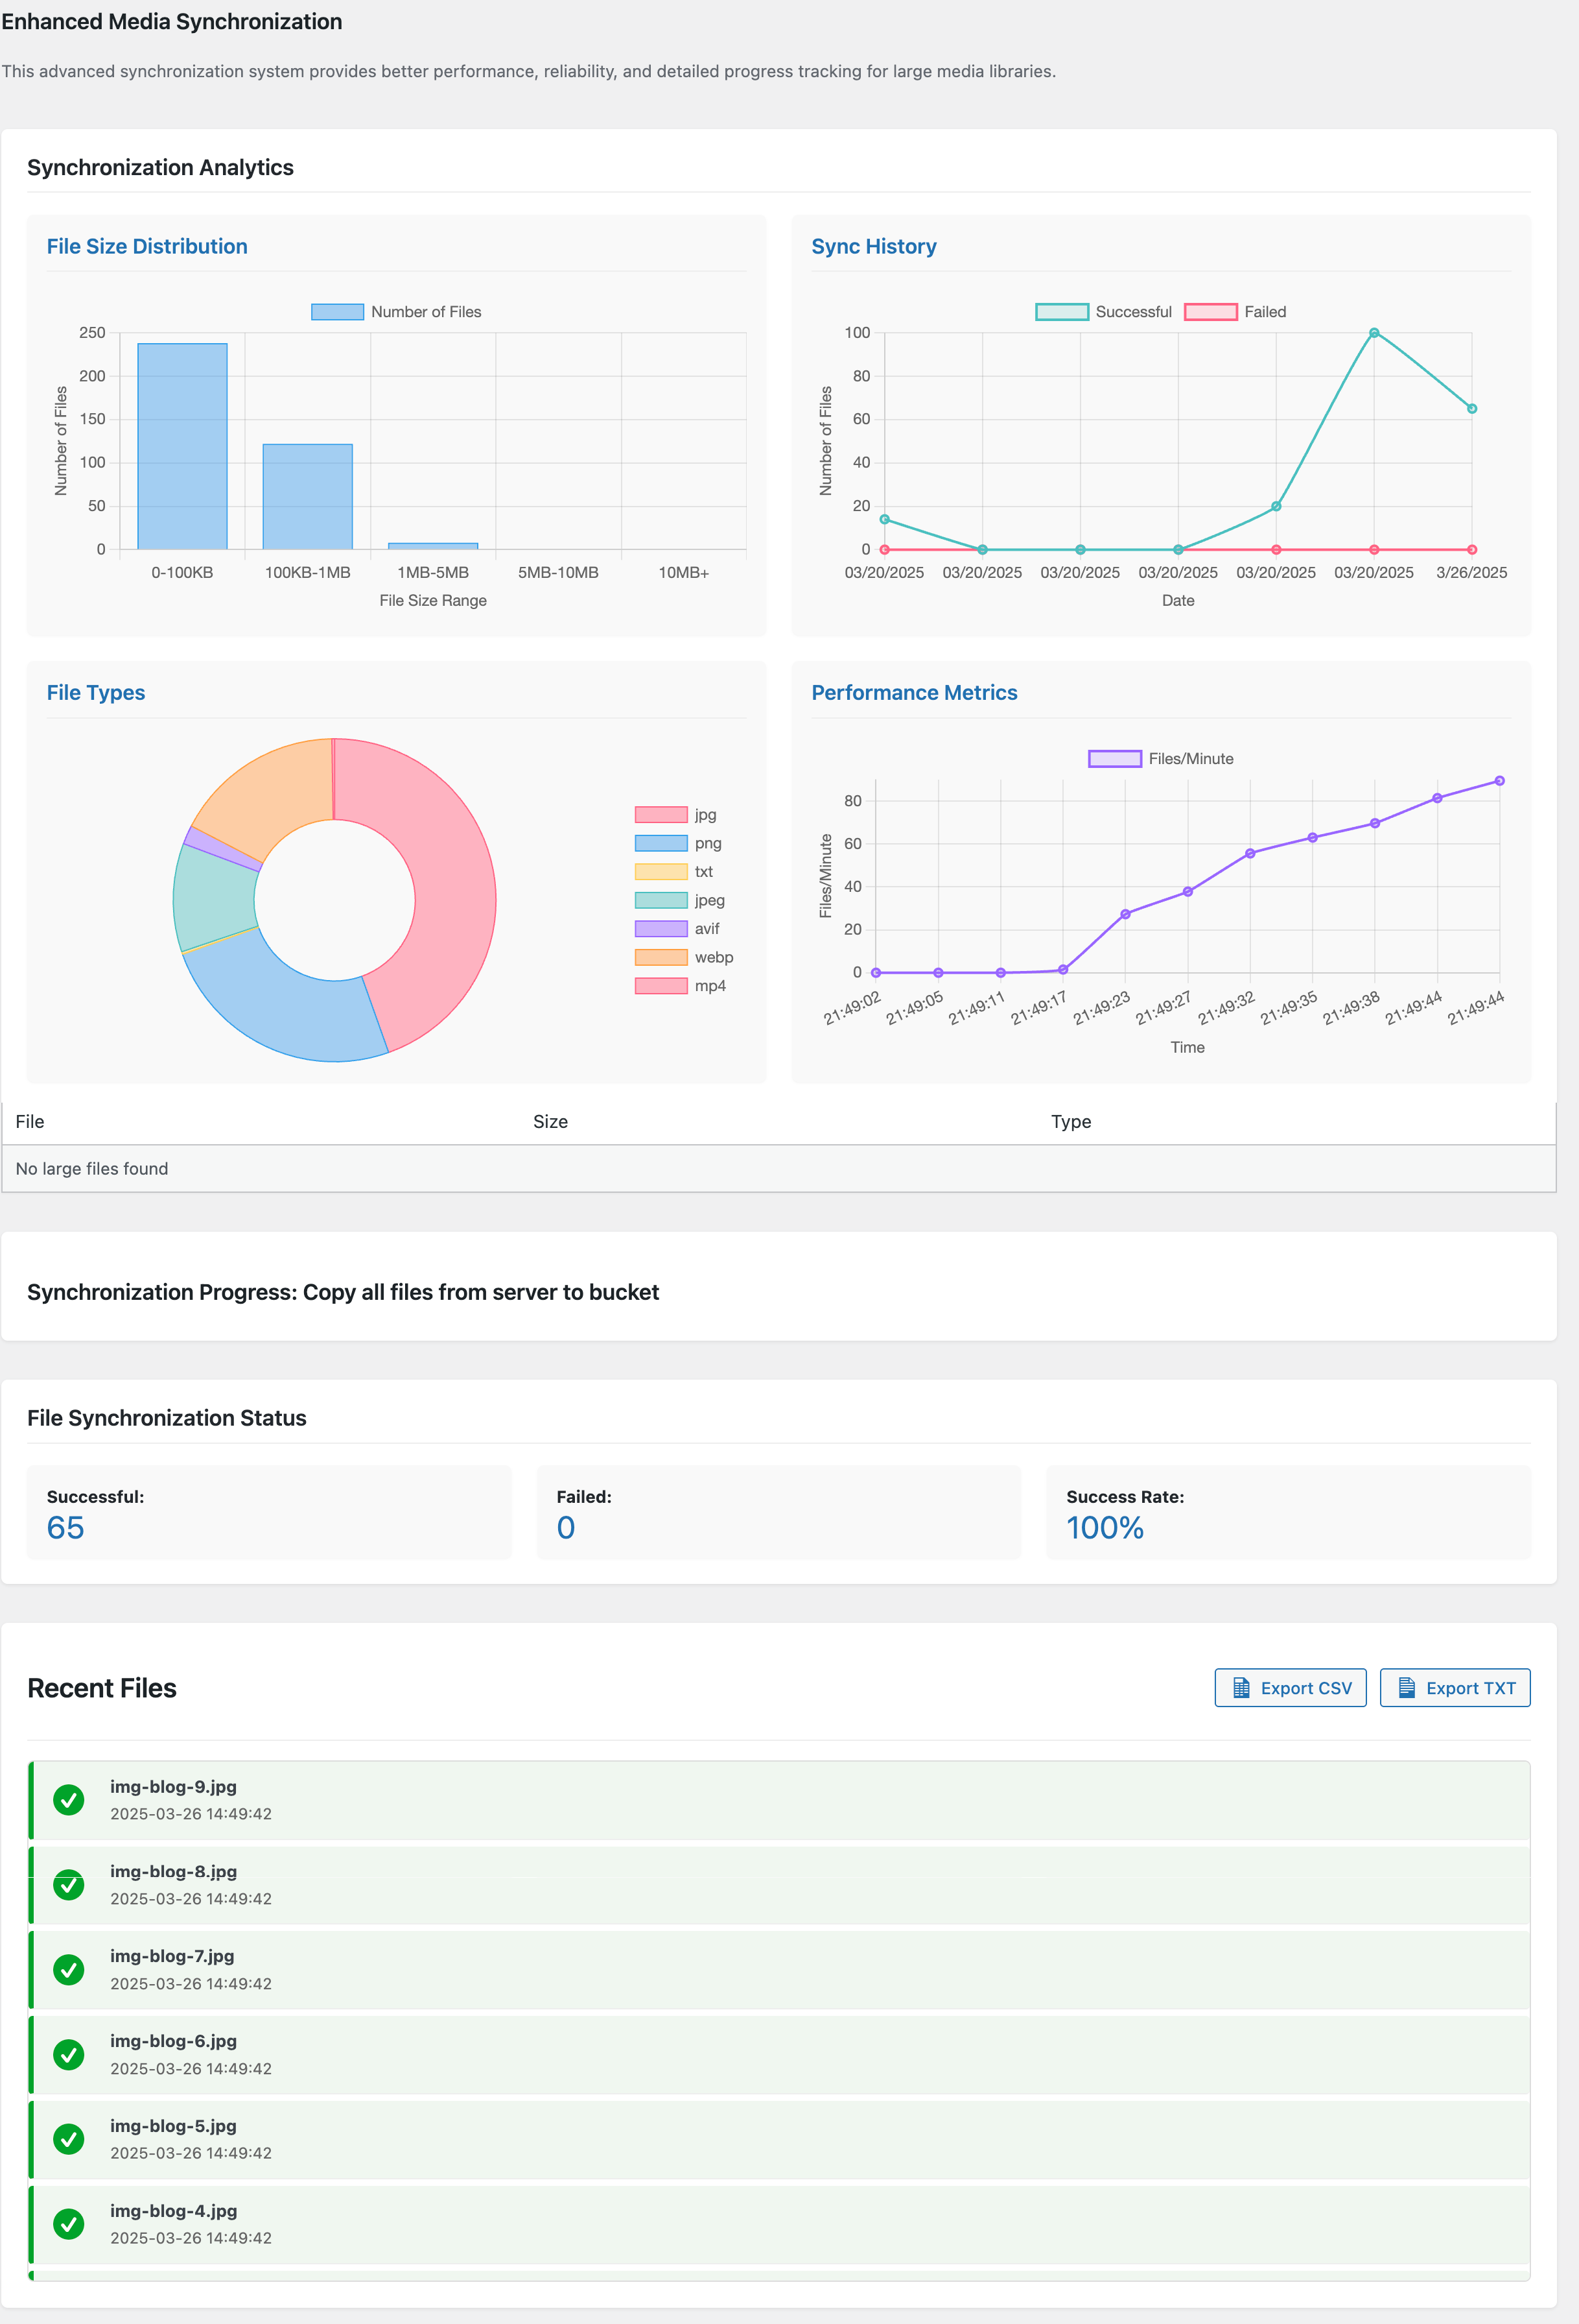Click the Size column header in large files table
This screenshot has height=2324, width=1579.
(x=551, y=1122)
